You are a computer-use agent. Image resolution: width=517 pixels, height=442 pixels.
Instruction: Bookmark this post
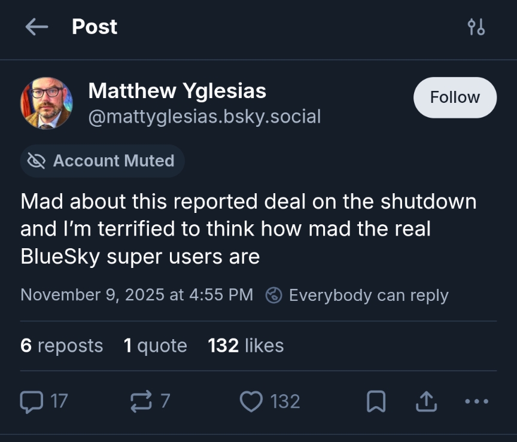[375, 402]
